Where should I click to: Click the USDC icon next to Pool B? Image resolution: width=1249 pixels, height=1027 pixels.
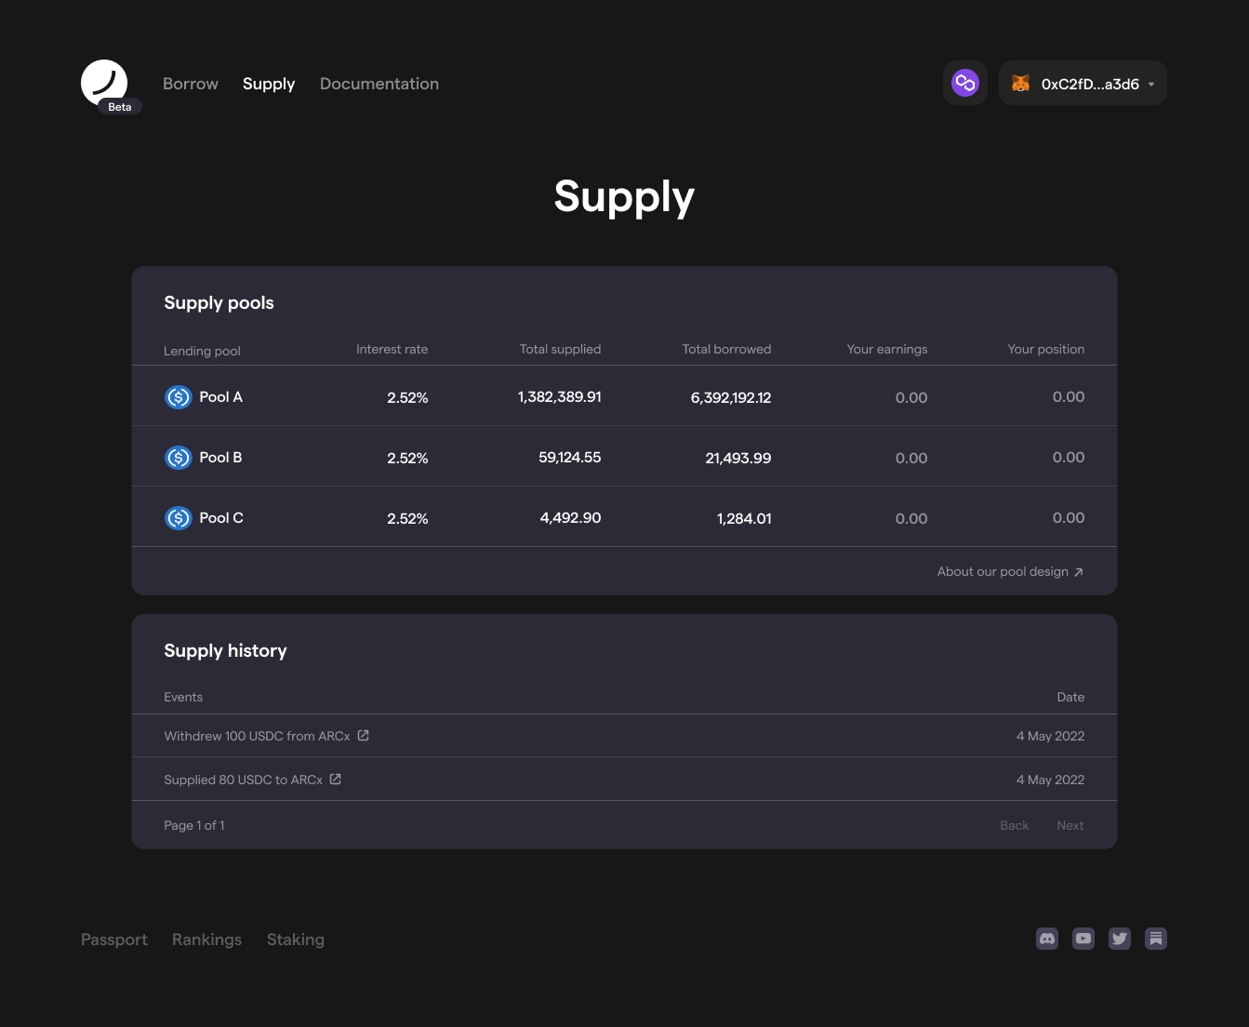pos(178,457)
